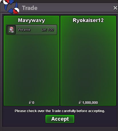This screenshot has width=118, height=131.
Task: Click the Trade arrows Pokeball icon
Action: [x=11, y=7]
